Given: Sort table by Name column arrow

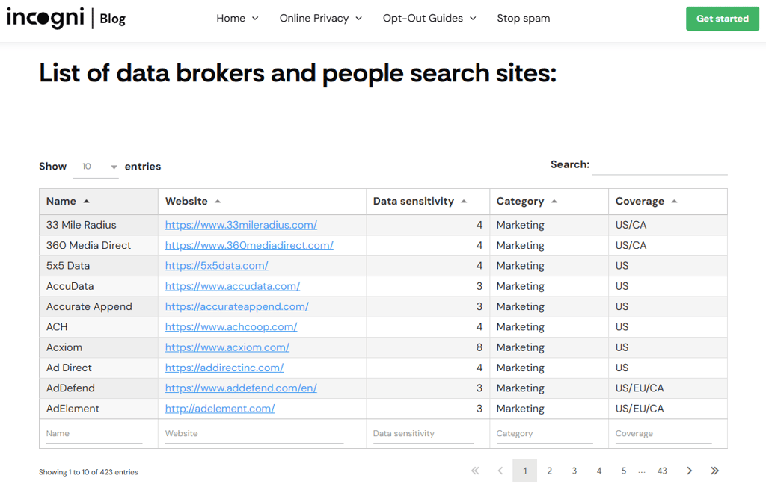Looking at the screenshot, I should [87, 202].
